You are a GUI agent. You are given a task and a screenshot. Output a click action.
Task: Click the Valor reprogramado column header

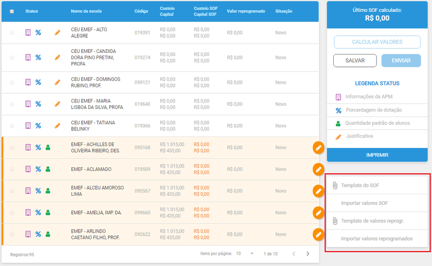point(246,11)
